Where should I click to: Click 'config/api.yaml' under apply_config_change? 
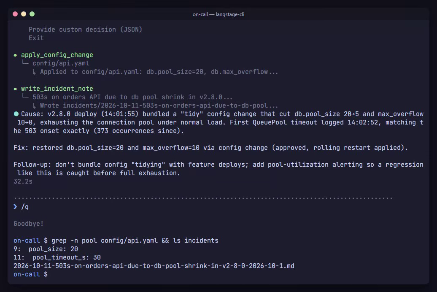tap(61, 63)
